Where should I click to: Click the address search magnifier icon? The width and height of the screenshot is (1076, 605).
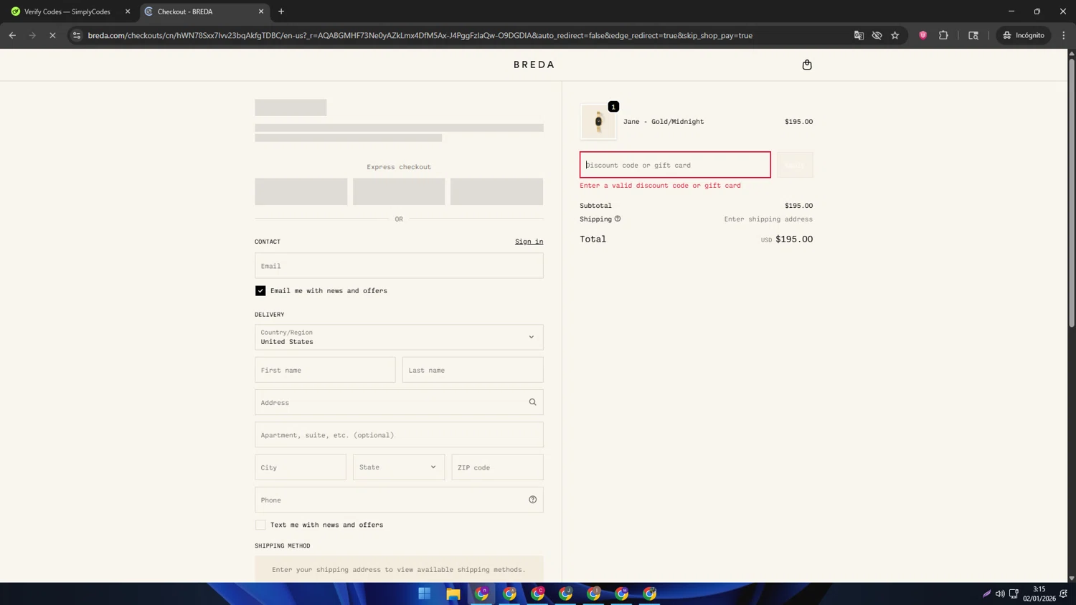532,402
